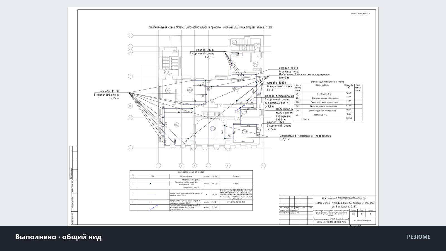Click the total area value '265.53'

click(348, 118)
